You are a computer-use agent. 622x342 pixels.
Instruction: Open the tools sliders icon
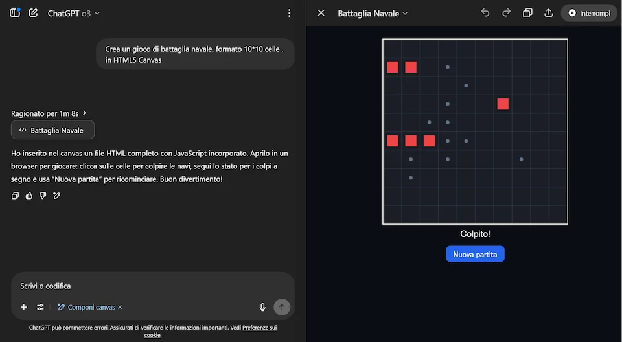coord(40,307)
